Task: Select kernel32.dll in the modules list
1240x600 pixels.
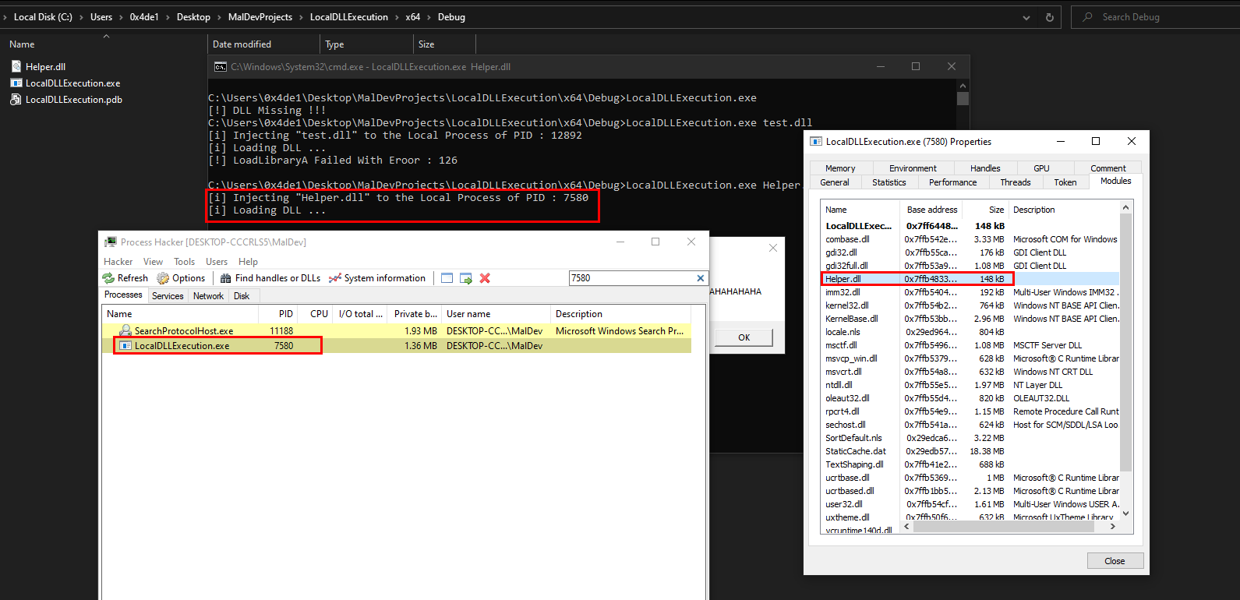Action: (847, 305)
